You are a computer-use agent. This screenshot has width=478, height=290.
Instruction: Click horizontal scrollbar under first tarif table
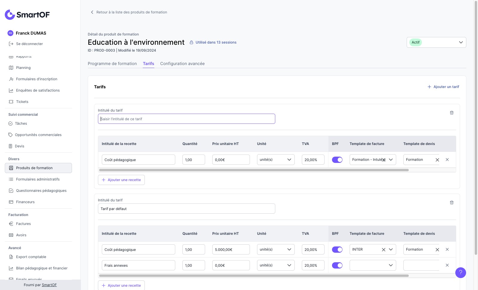tap(254, 170)
